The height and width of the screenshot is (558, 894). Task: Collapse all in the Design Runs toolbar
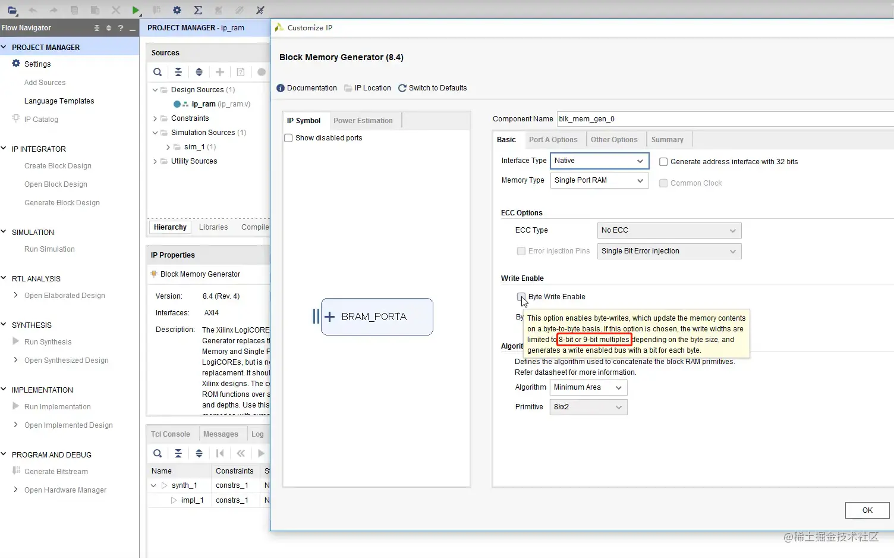(178, 453)
